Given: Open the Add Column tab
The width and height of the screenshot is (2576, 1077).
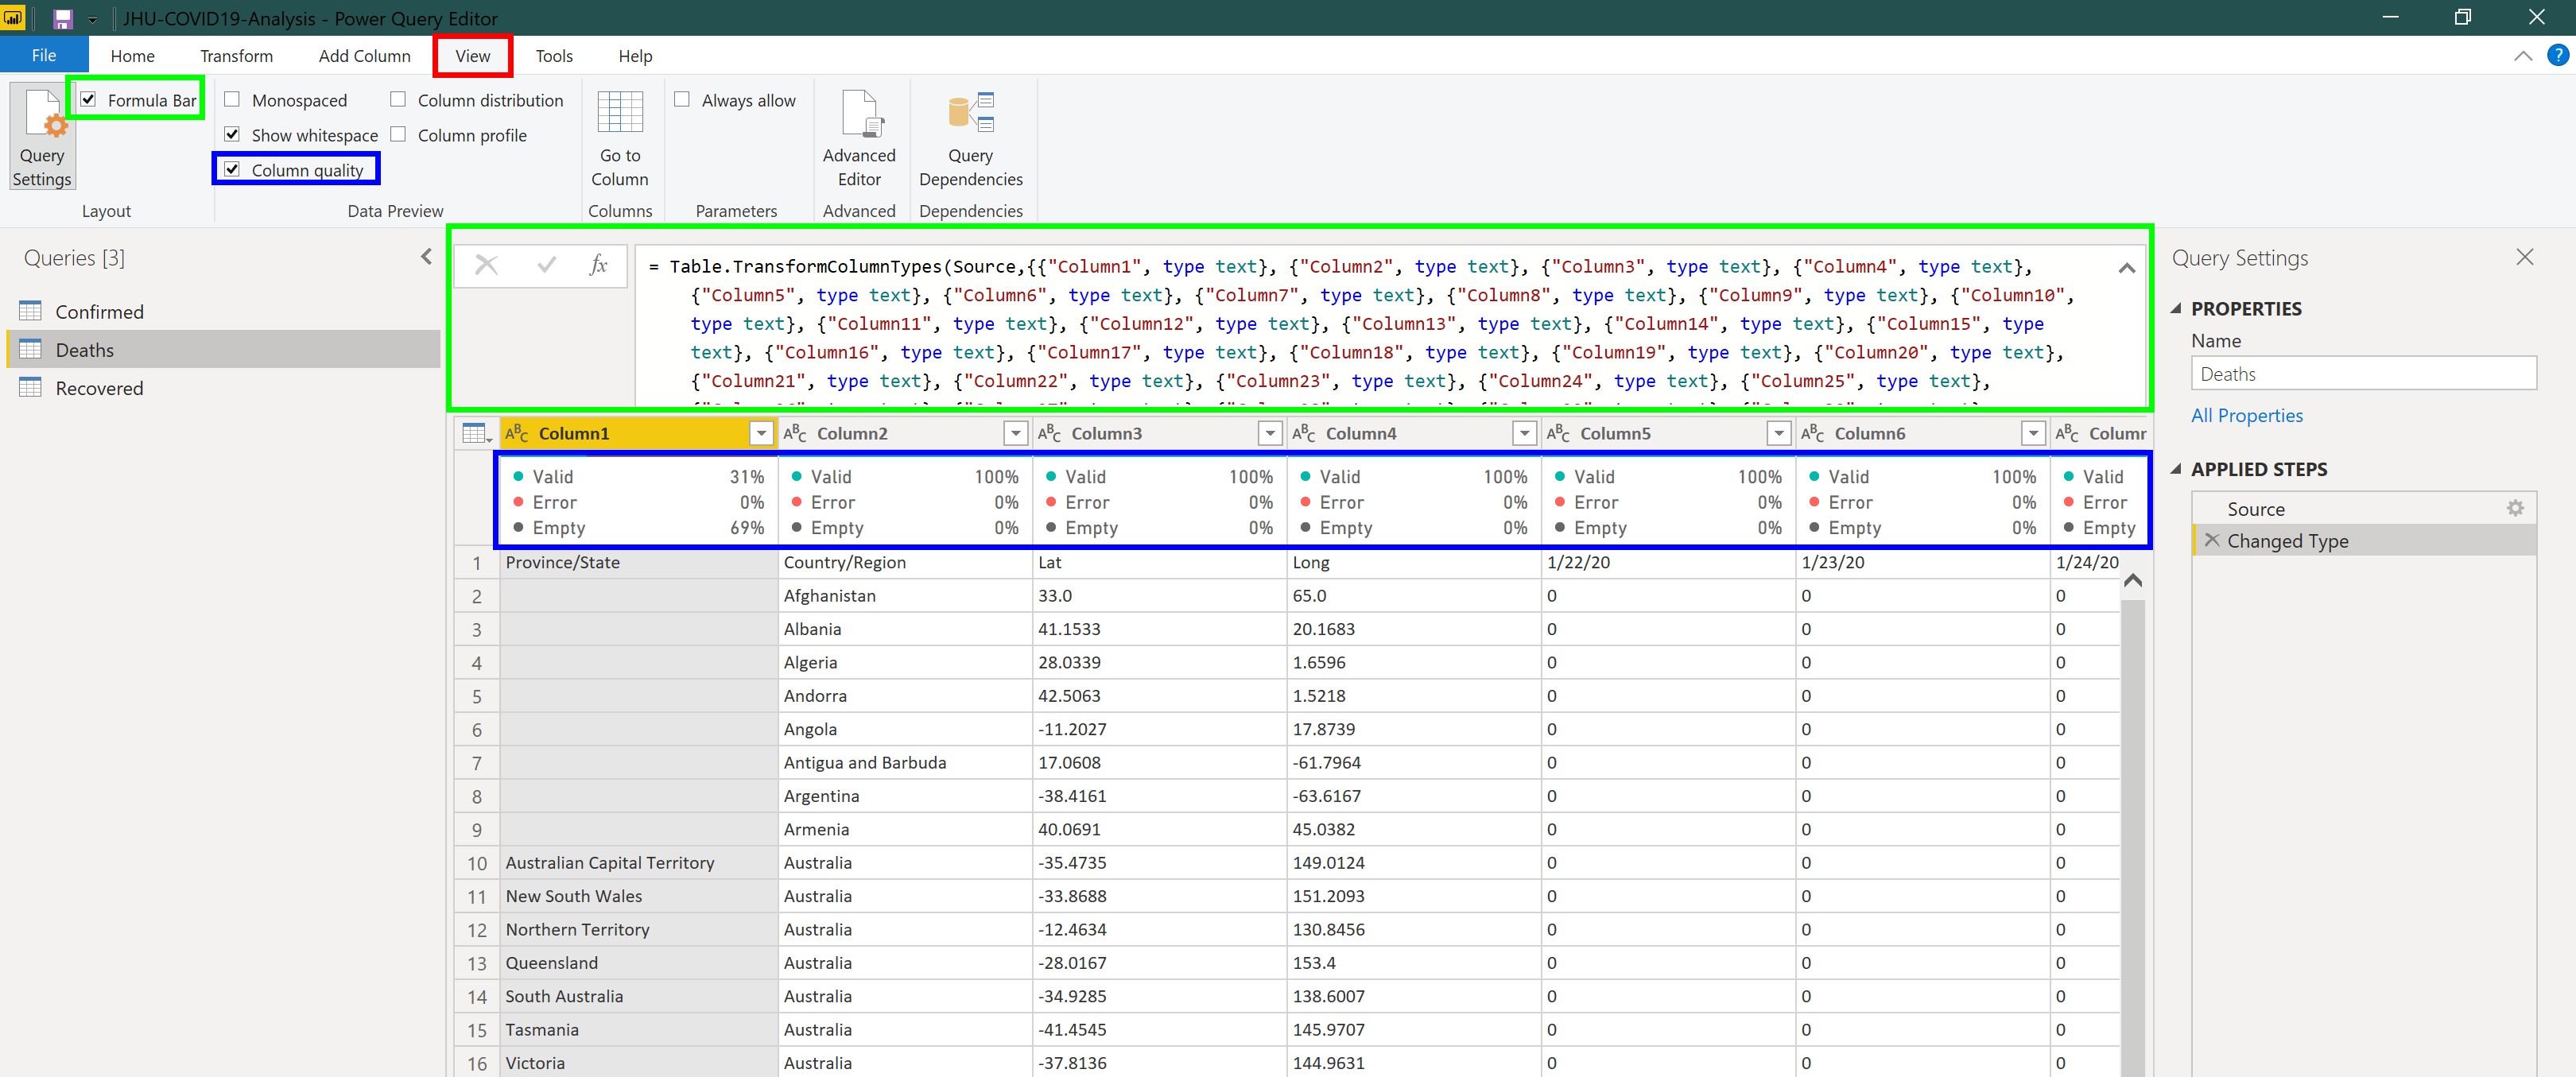Looking at the screenshot, I should click(364, 56).
